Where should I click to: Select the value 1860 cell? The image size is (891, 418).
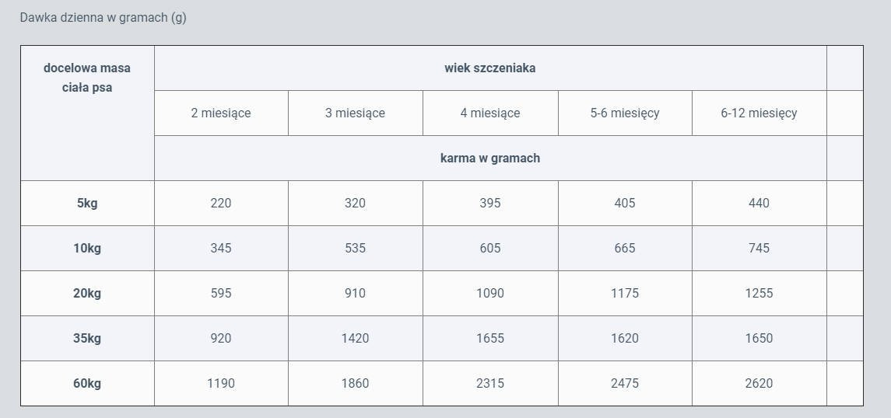pos(355,383)
